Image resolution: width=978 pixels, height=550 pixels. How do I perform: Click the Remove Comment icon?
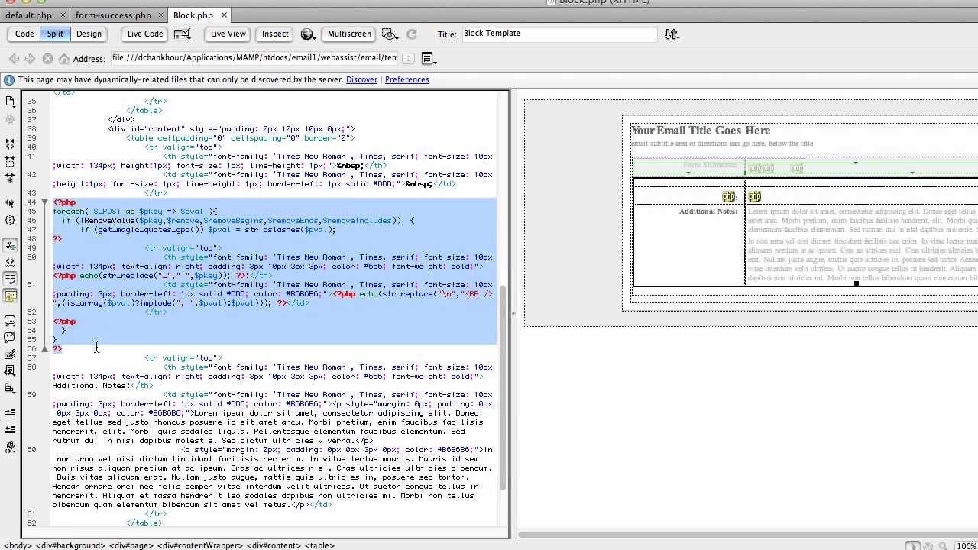(10, 337)
